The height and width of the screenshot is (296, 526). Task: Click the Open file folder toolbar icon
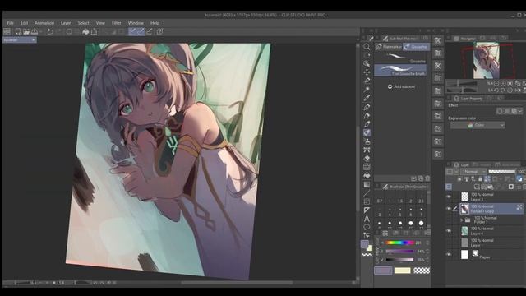(26, 31)
